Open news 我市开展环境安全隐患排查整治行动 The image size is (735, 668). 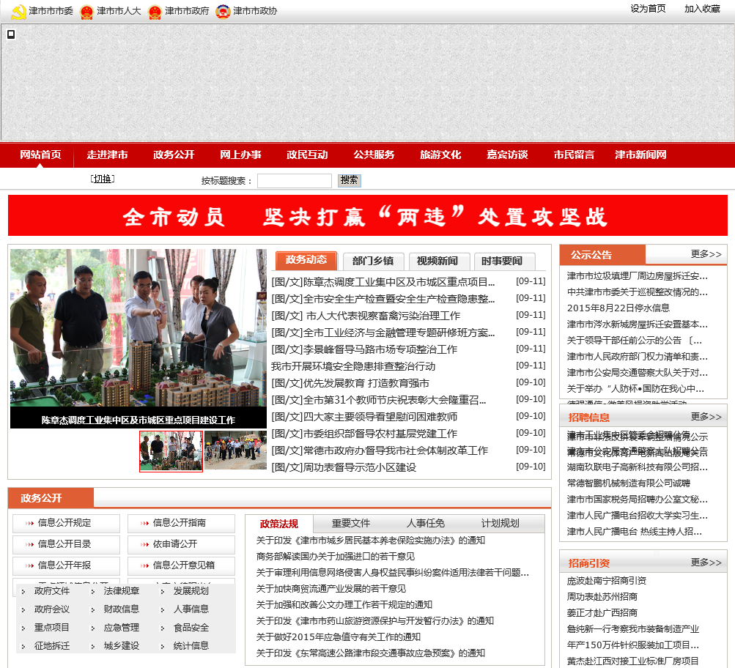point(353,366)
